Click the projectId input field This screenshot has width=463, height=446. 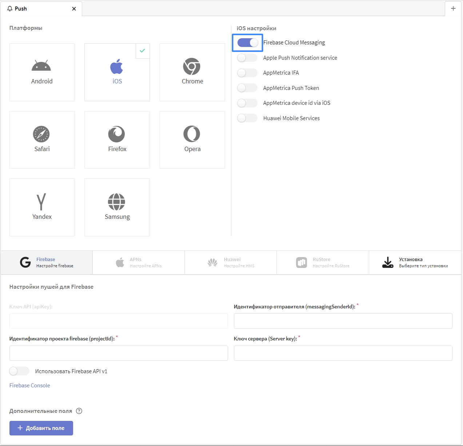[119, 353]
